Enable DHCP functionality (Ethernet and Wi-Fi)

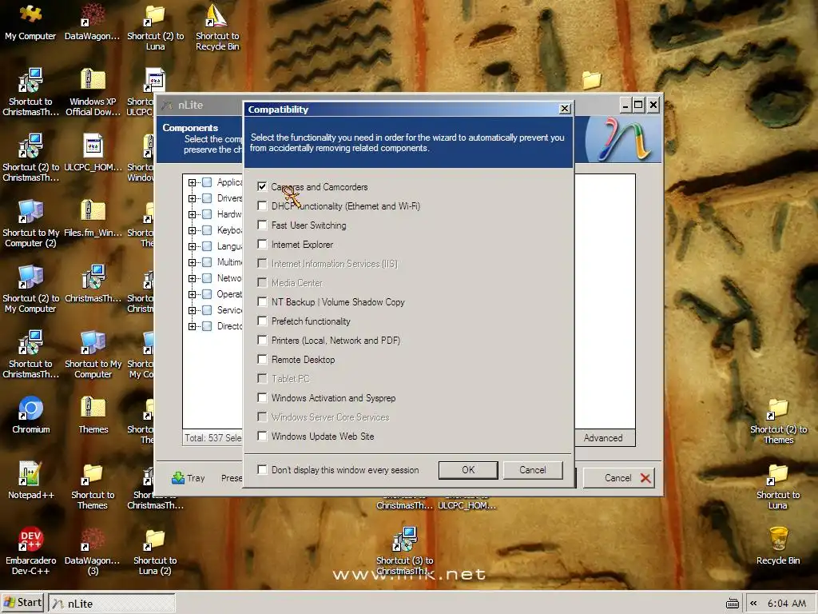click(x=262, y=206)
